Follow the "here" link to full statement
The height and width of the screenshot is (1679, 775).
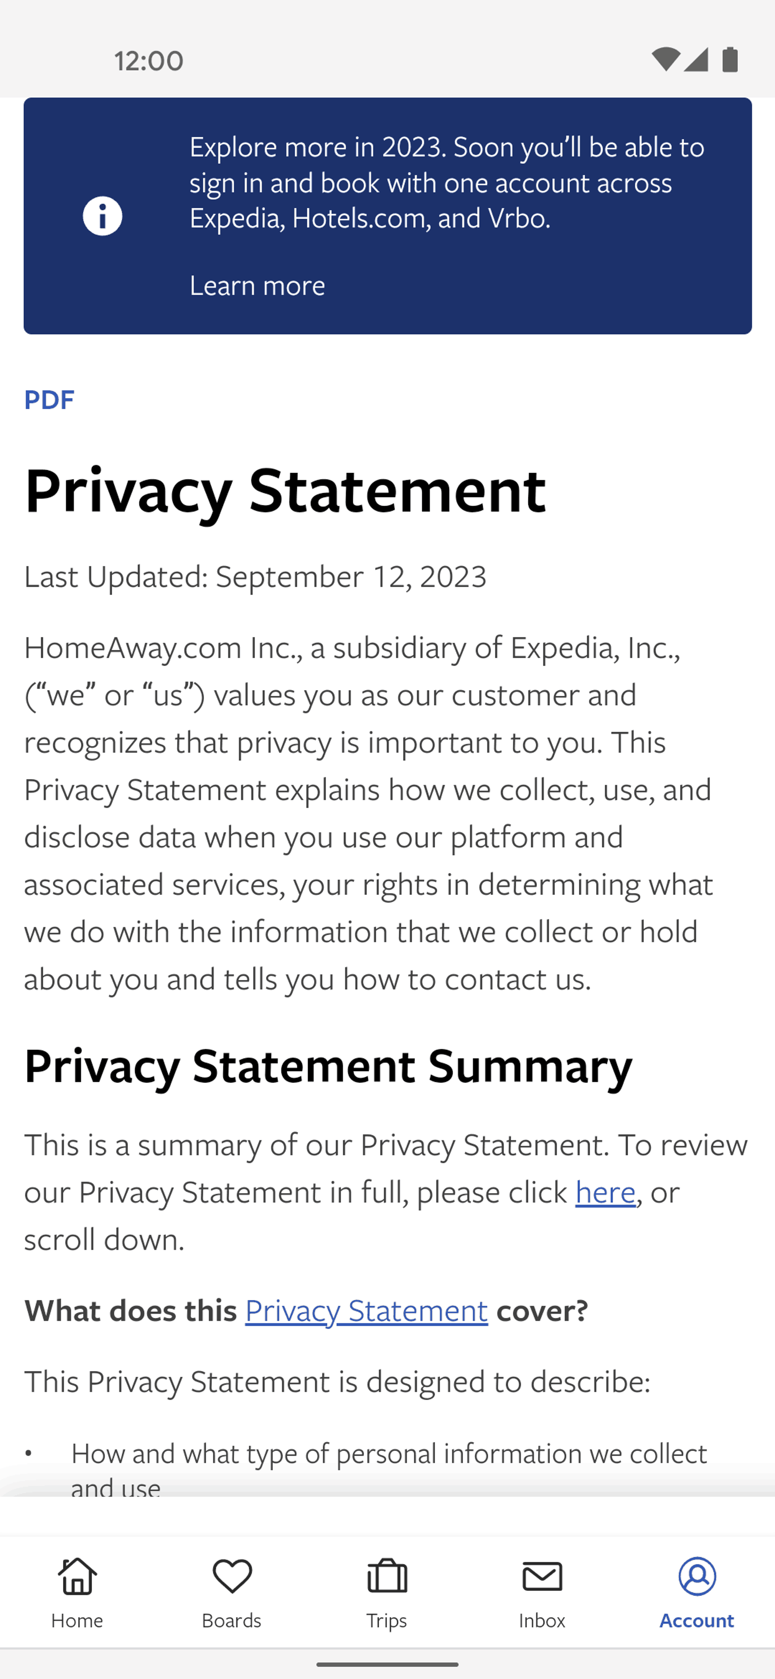(605, 1192)
